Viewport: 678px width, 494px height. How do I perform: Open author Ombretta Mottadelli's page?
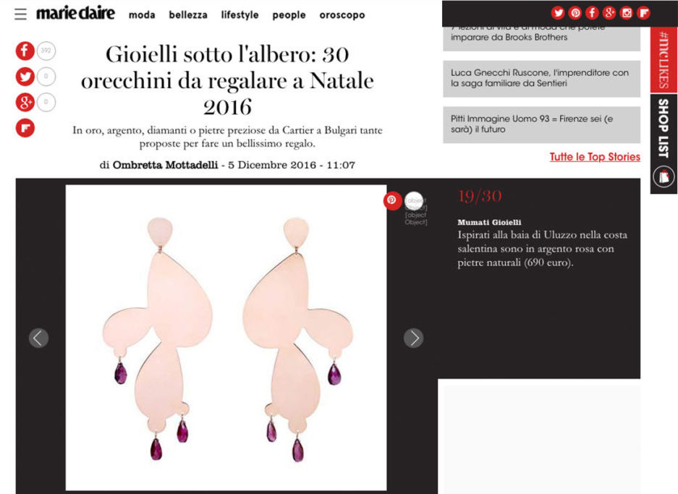coord(165,165)
